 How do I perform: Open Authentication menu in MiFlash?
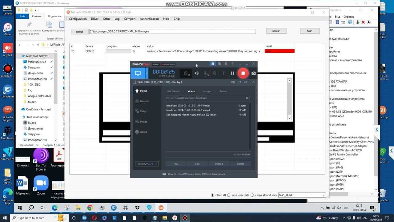coord(149,19)
